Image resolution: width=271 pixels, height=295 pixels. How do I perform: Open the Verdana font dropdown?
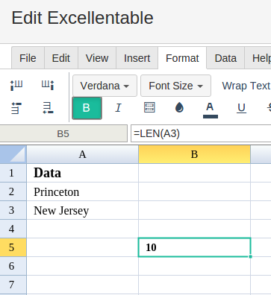105,86
